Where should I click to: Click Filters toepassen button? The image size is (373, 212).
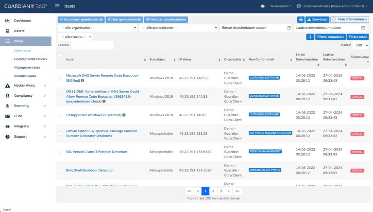pyautogui.click(x=330, y=36)
